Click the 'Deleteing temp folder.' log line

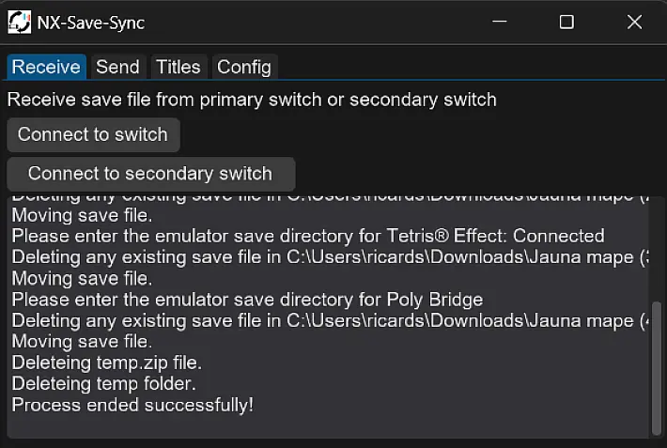(103, 384)
